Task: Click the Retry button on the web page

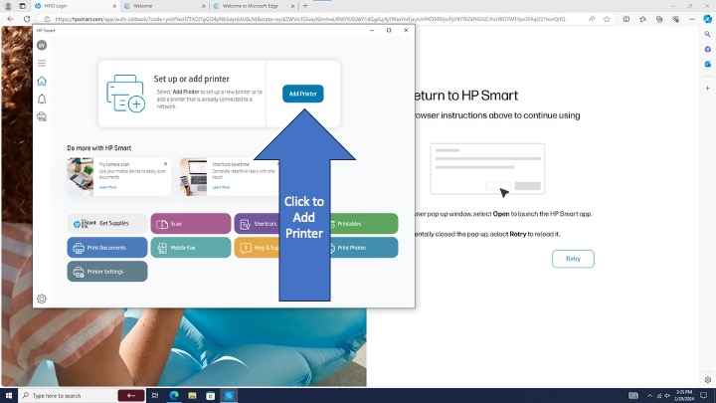Action: click(x=573, y=259)
